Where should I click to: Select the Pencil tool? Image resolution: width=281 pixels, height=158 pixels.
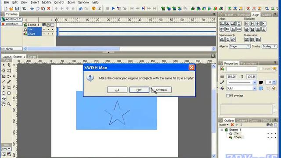point(9,82)
